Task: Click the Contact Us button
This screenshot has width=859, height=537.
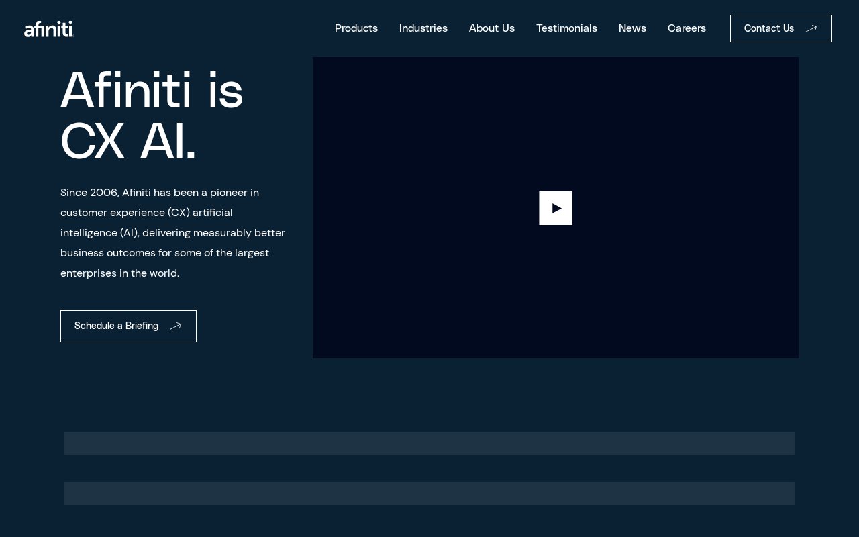Action: point(781,28)
